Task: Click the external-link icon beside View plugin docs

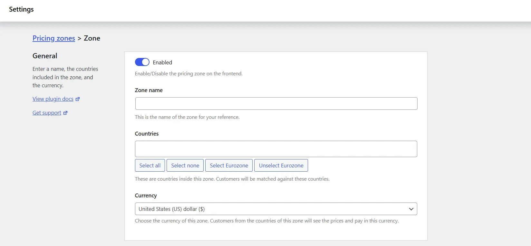Action: [x=78, y=99]
